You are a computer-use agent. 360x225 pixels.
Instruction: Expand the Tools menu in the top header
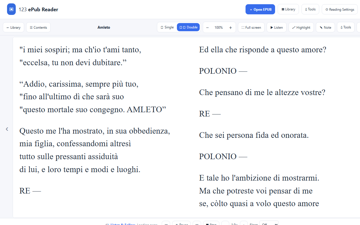click(x=310, y=9)
